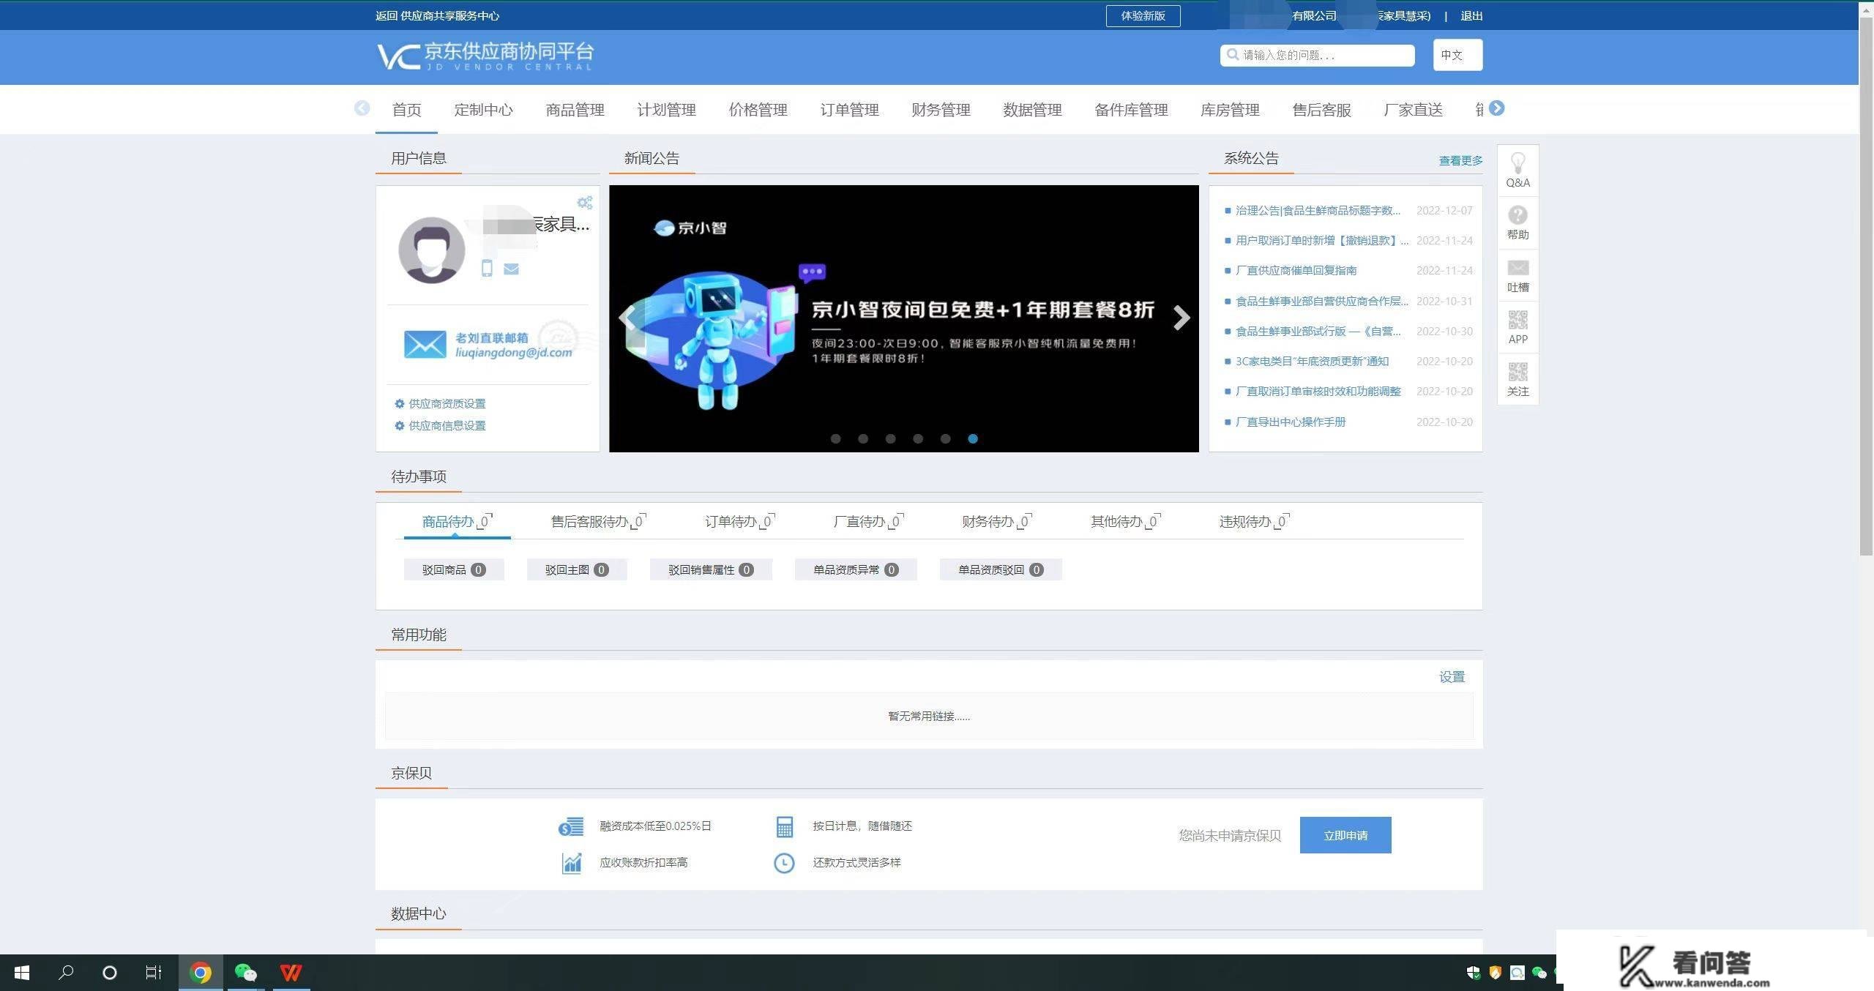Open user info settings gears icon
The image size is (1874, 991).
click(584, 203)
